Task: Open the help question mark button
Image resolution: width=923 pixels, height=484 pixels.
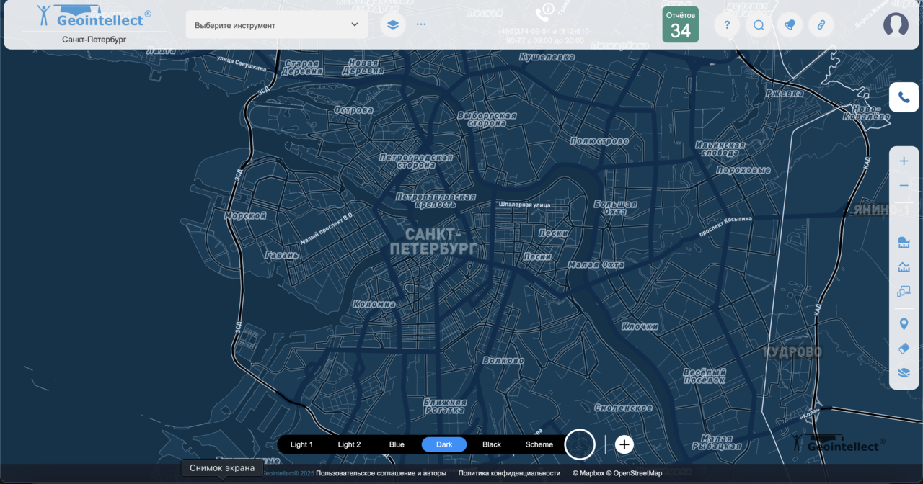Action: 727,25
